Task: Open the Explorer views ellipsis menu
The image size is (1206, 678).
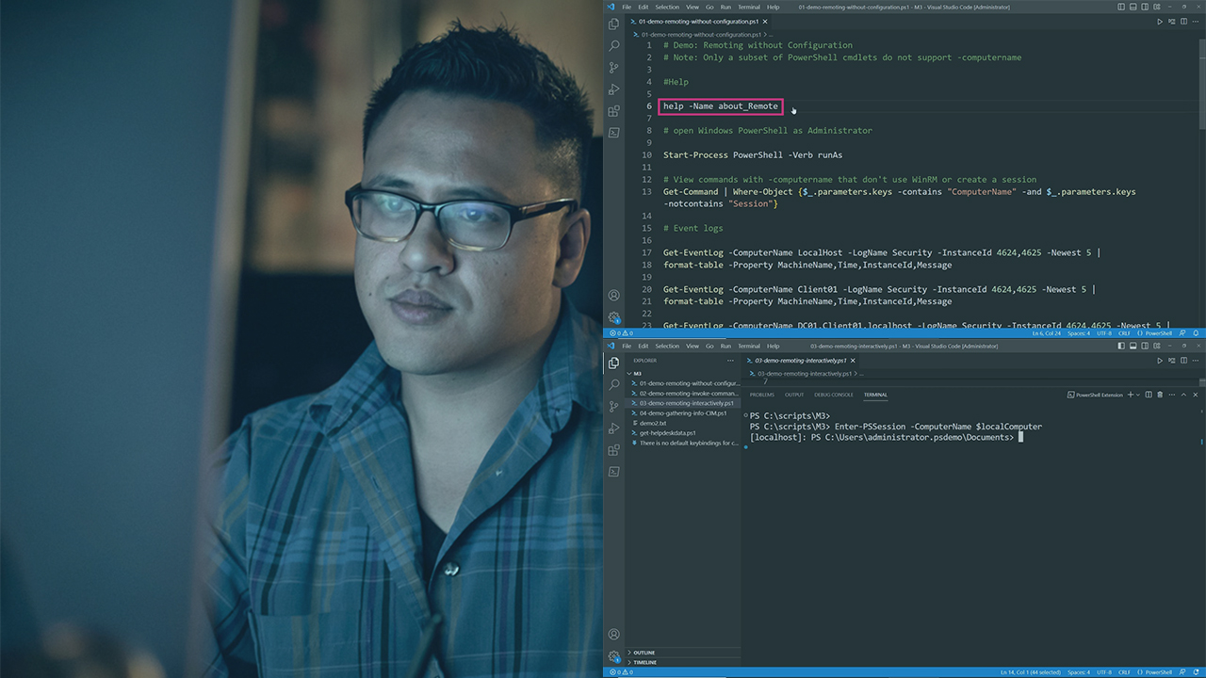Action: (x=729, y=361)
